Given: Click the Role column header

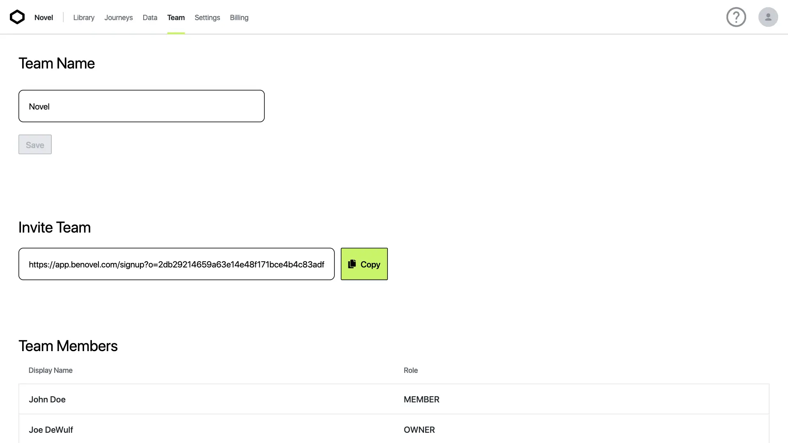Looking at the screenshot, I should pyautogui.click(x=410, y=370).
